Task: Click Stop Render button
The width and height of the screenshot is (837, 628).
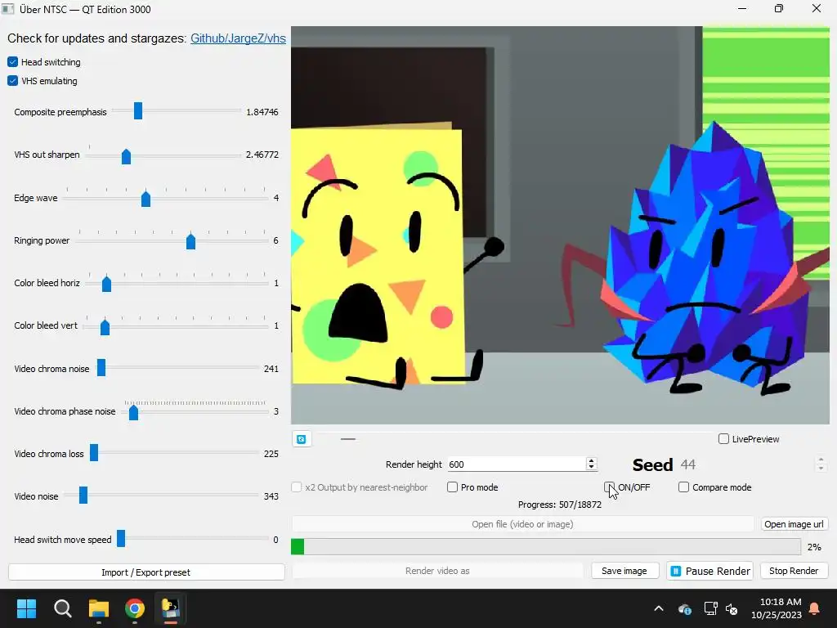Action: (x=794, y=571)
